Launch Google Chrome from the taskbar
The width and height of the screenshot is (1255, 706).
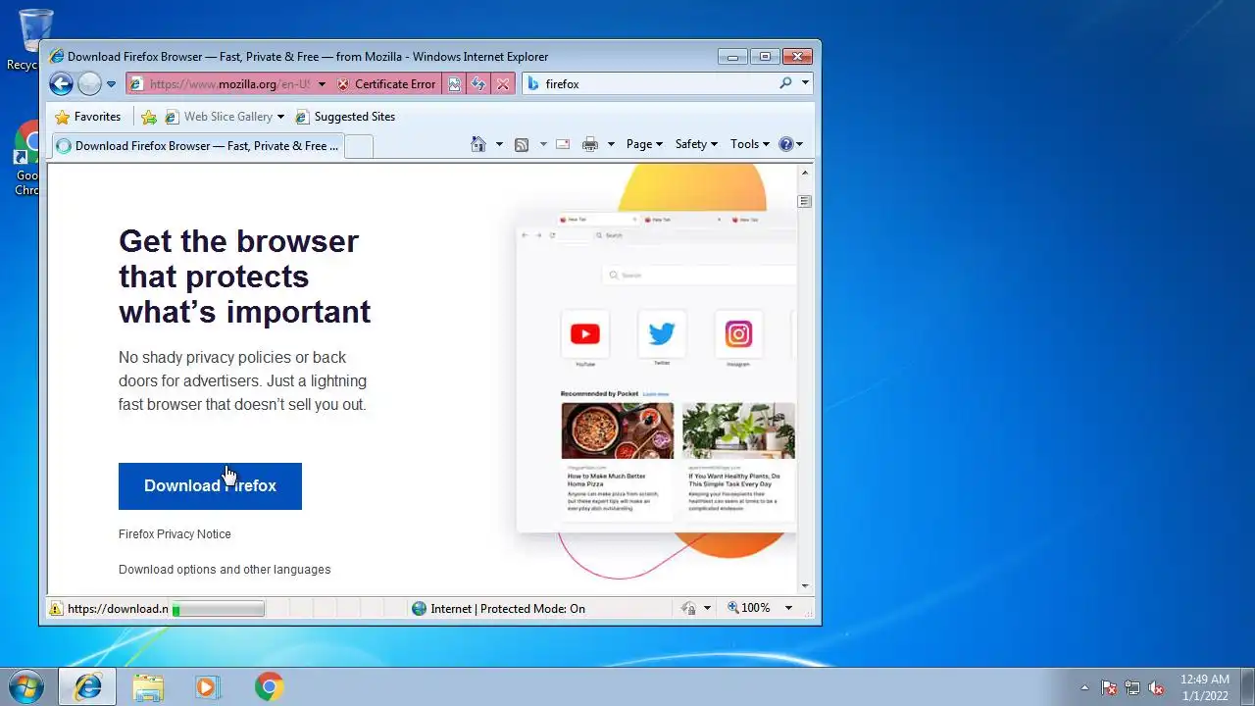click(269, 687)
